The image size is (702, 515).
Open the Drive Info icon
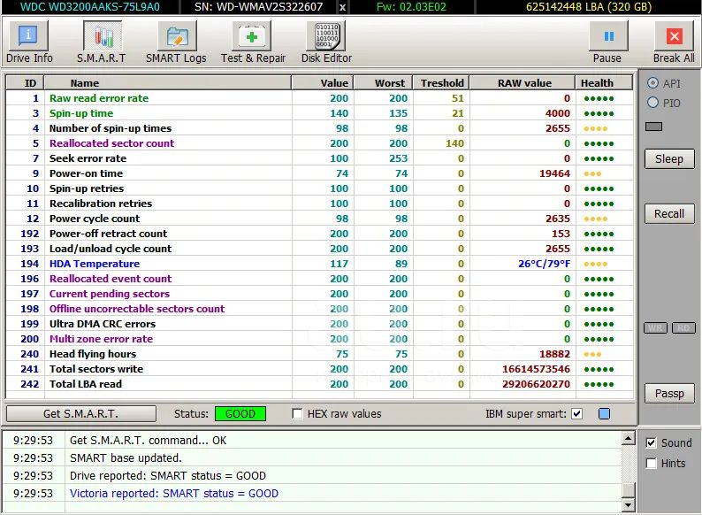click(28, 36)
